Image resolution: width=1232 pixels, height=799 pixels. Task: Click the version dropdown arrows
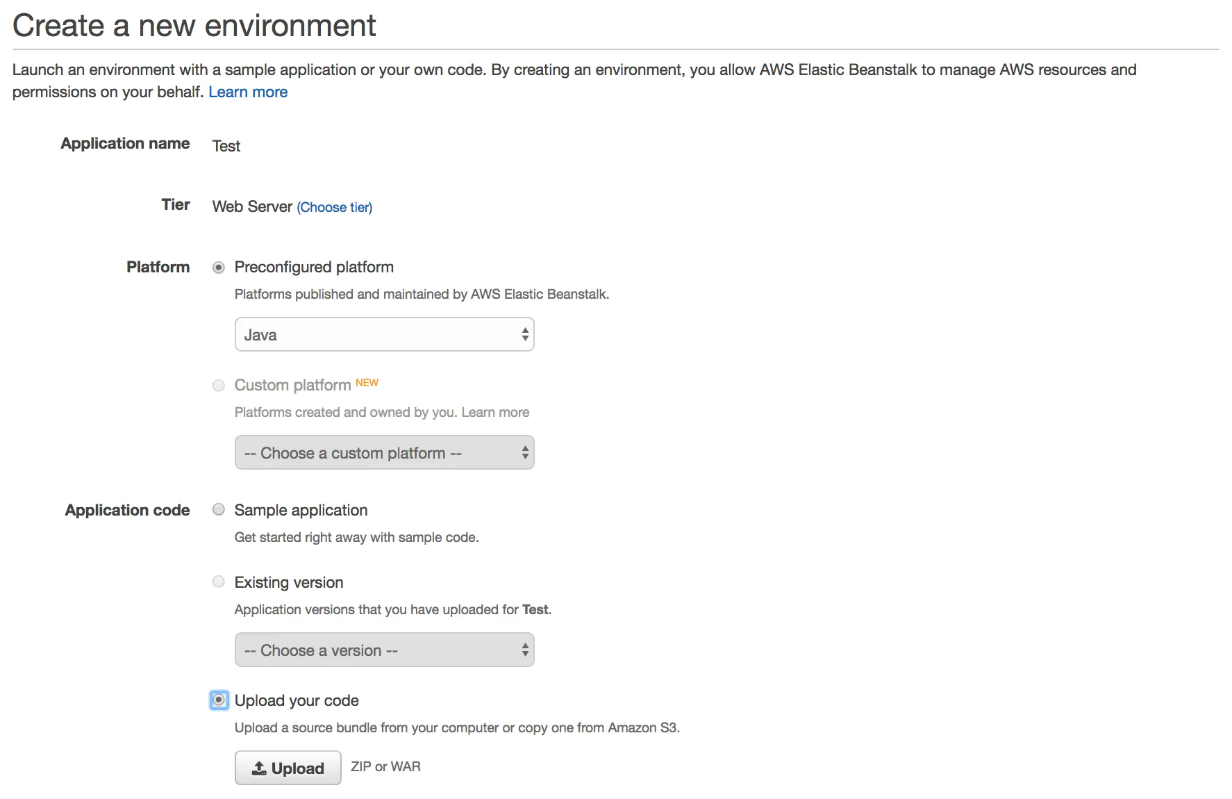click(x=525, y=650)
